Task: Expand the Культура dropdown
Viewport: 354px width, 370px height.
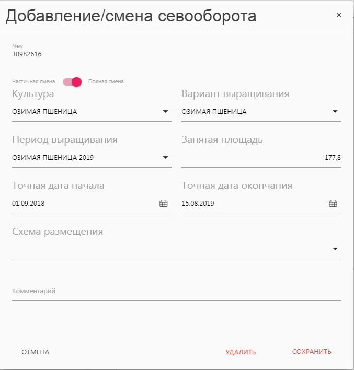Action: (x=165, y=111)
